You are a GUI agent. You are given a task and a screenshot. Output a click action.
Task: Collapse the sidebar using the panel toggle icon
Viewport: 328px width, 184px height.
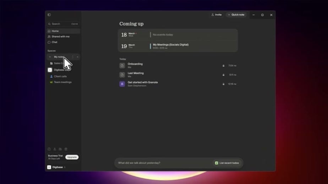tap(49, 15)
